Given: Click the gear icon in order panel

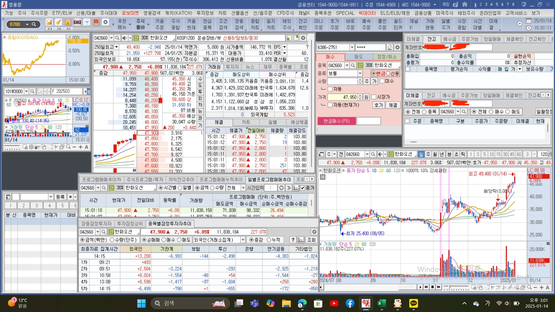Looking at the screenshot, I should (x=397, y=47).
